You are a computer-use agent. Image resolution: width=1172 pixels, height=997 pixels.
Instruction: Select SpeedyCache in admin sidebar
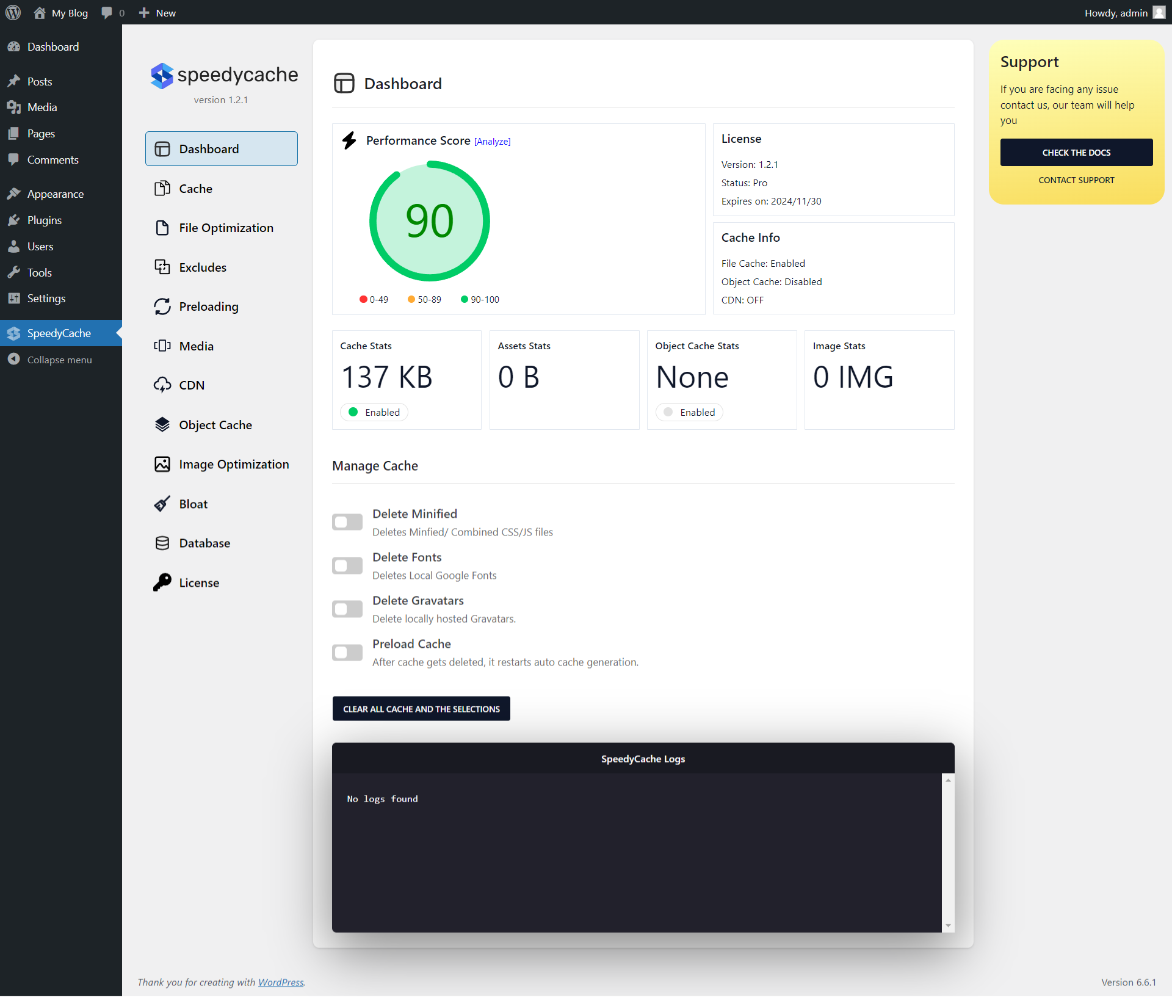(61, 333)
